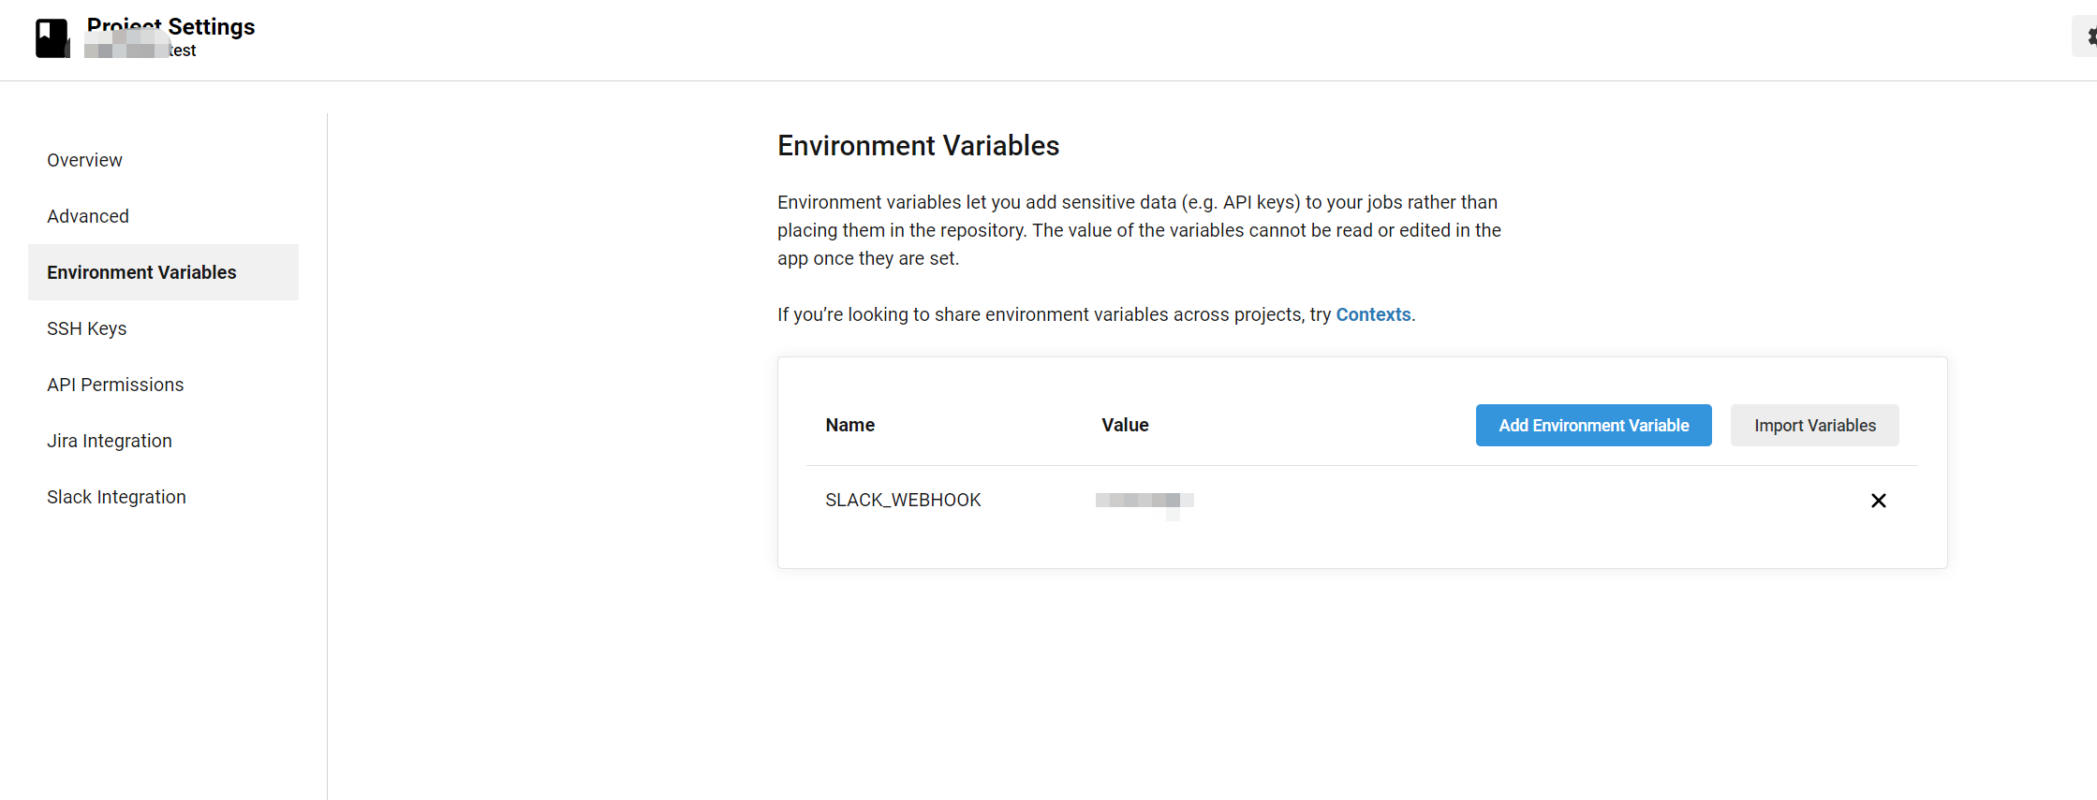Open the API Permissions section
The height and width of the screenshot is (800, 2097).
point(115,384)
